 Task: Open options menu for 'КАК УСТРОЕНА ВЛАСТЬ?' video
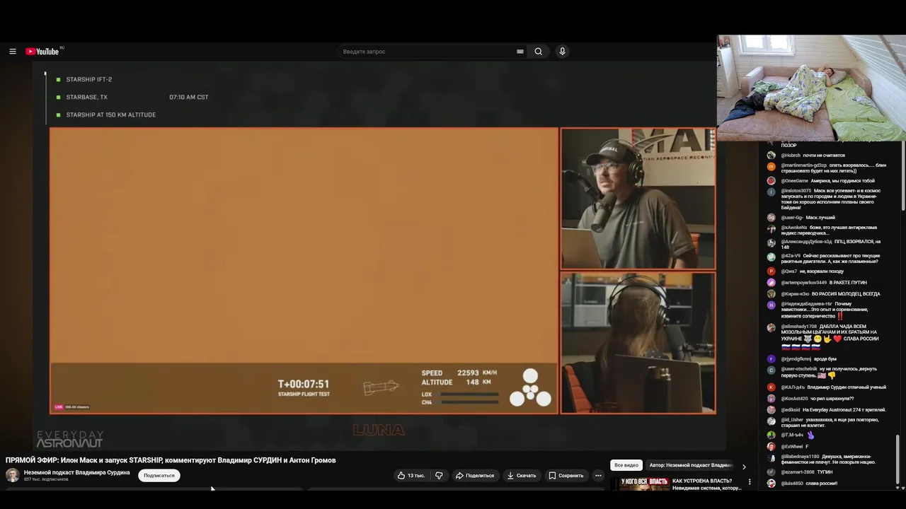750,482
